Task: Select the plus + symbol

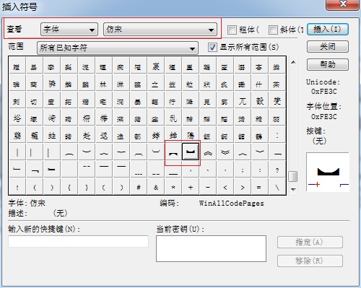Action: pos(191,187)
